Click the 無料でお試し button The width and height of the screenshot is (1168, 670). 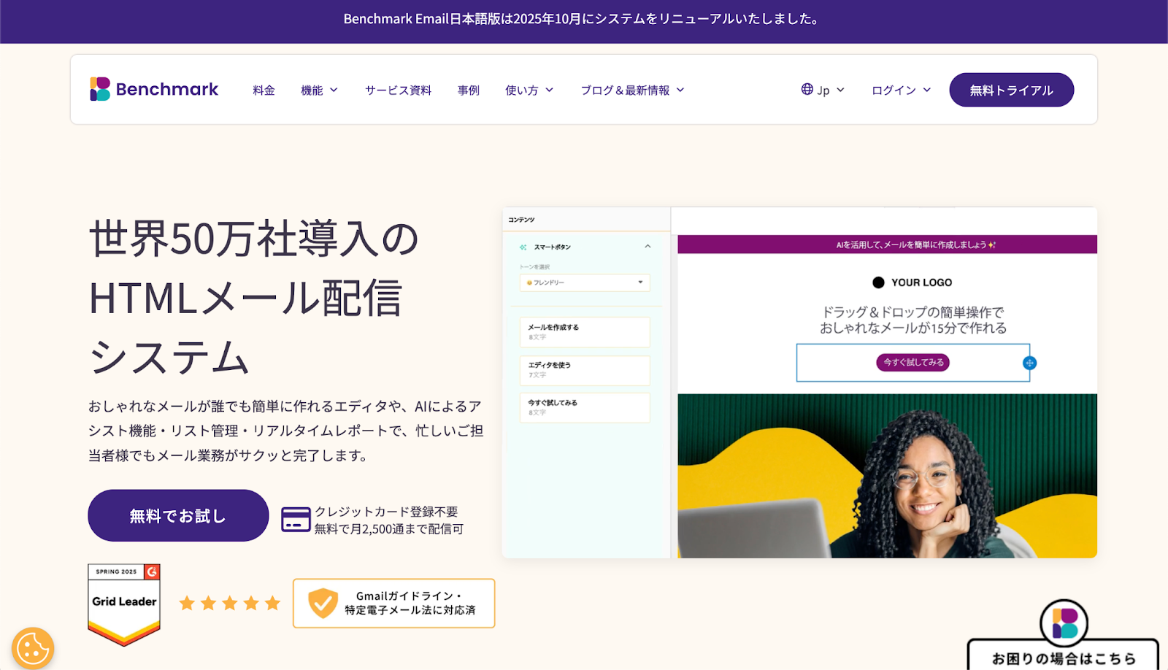point(177,515)
